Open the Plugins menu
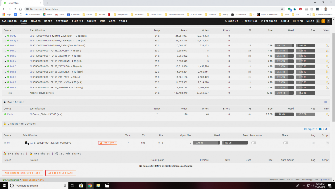The width and height of the screenshot is (335, 189). click(x=78, y=21)
